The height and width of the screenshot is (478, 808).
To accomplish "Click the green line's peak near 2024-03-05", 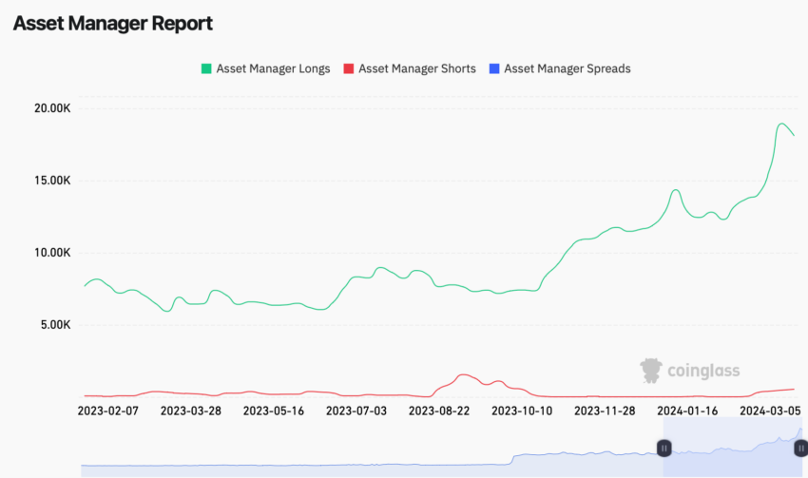I will pos(781,124).
